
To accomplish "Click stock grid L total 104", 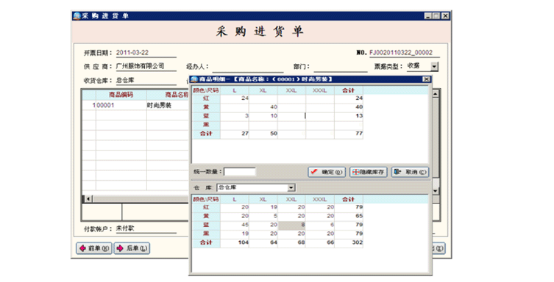I will pyautogui.click(x=235, y=242).
